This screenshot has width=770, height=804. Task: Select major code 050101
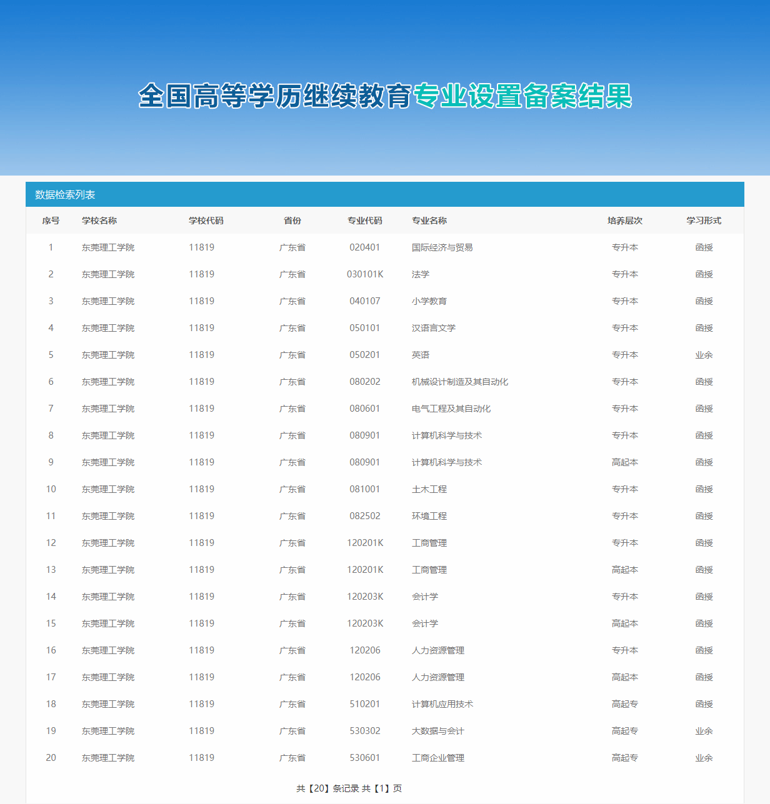365,328
